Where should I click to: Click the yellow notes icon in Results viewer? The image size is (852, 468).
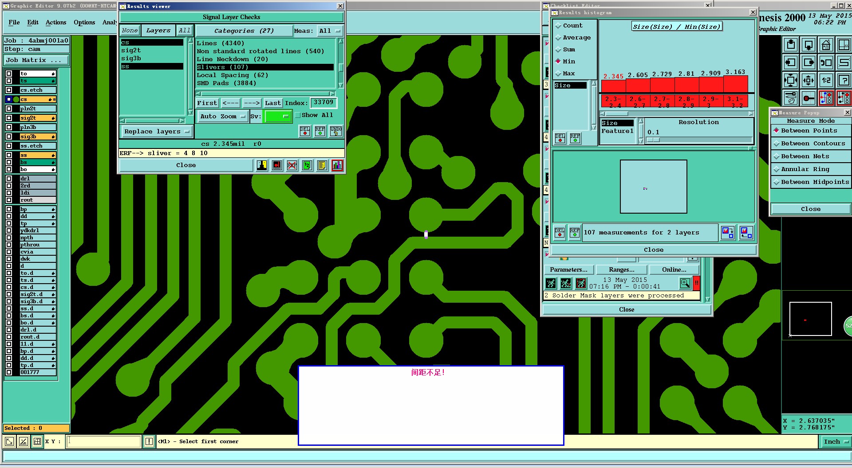click(322, 165)
